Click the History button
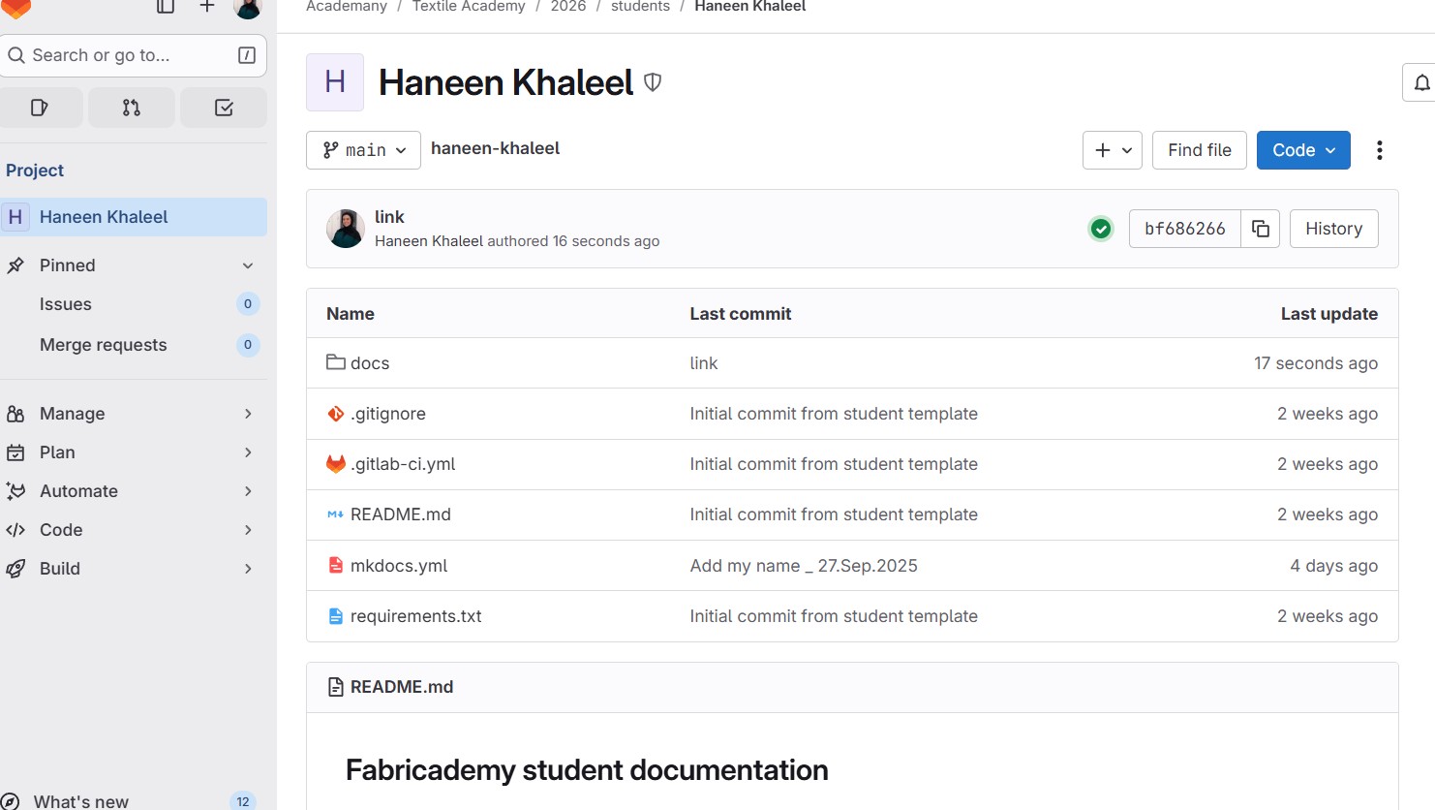Screen dimensions: 1435x810 1333,229
